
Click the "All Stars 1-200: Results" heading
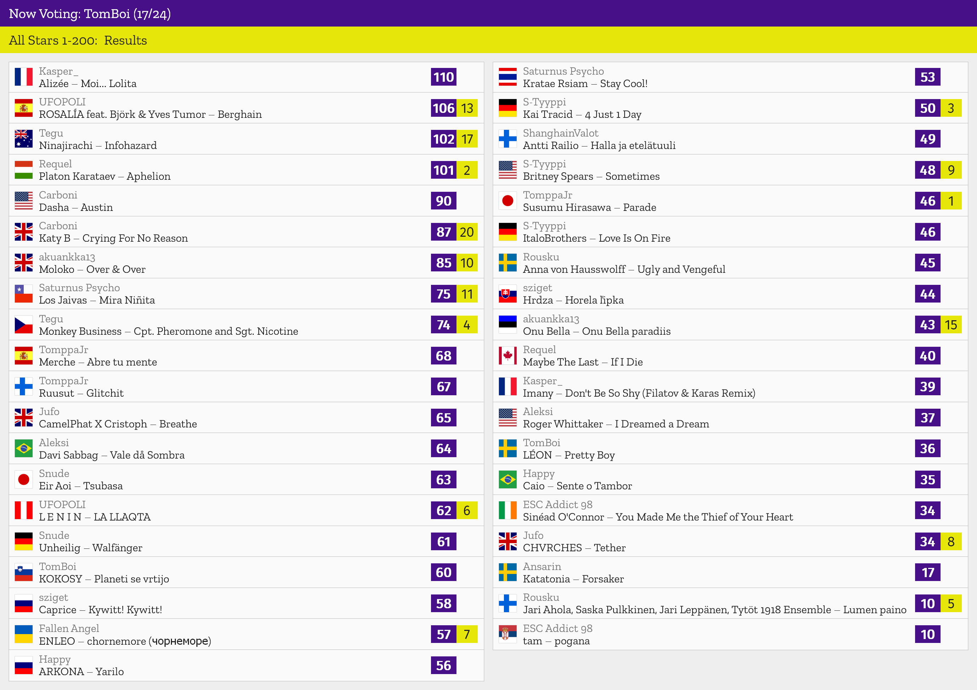click(78, 40)
